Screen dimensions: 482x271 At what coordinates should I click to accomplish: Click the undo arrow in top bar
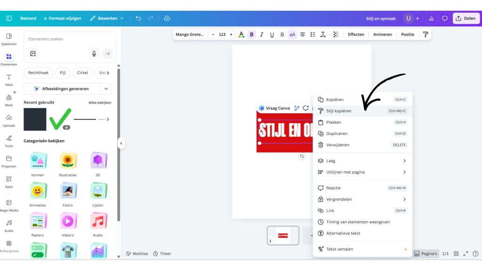[138, 18]
